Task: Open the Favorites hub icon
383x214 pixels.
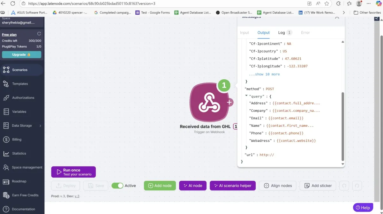Action: [x=349, y=4]
